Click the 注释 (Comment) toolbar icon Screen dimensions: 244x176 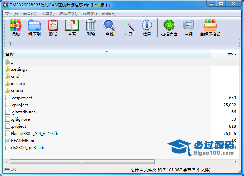[189, 25]
